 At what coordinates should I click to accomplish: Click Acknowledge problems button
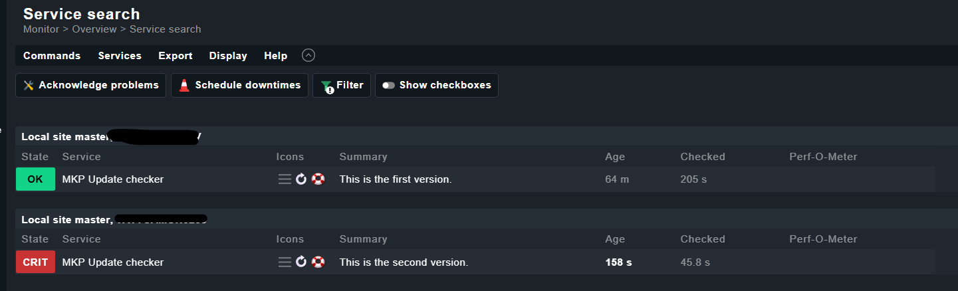91,85
